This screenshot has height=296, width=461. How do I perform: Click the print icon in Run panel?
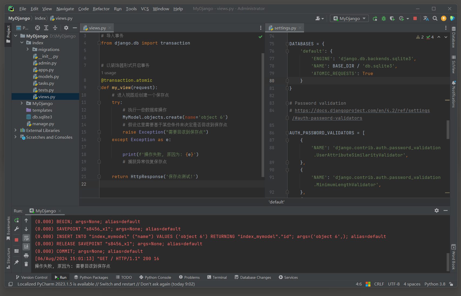pyautogui.click(x=26, y=256)
